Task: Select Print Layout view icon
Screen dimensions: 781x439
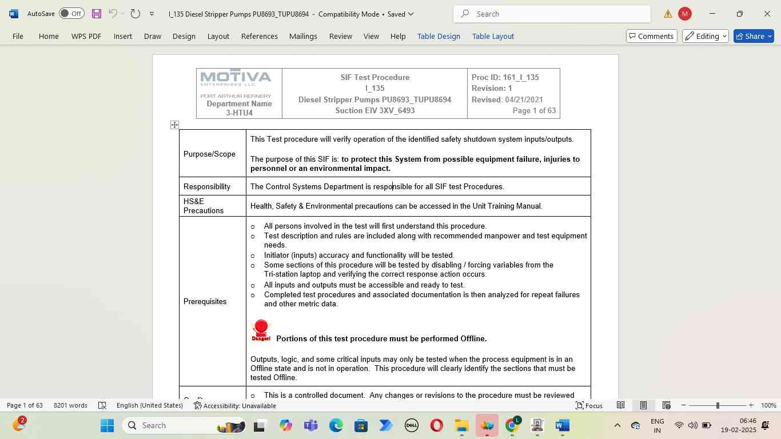Action: click(x=643, y=405)
